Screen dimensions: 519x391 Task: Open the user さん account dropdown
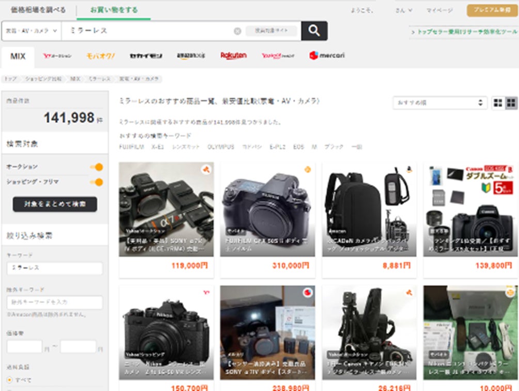point(404,11)
